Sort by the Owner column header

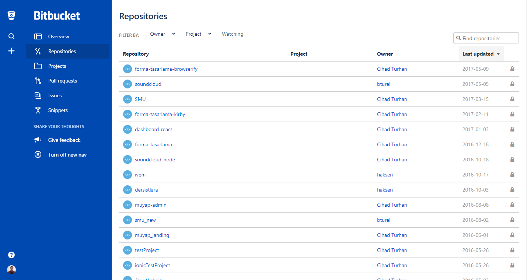(x=385, y=54)
